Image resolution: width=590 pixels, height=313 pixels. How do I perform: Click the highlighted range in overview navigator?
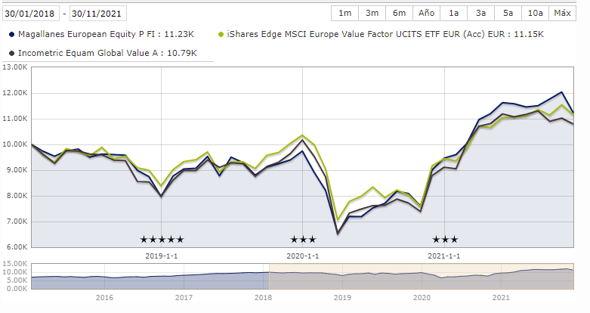(x=422, y=276)
